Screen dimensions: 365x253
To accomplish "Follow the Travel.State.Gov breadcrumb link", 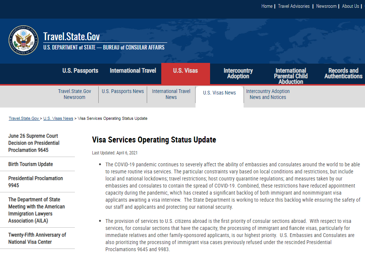I will [24, 118].
